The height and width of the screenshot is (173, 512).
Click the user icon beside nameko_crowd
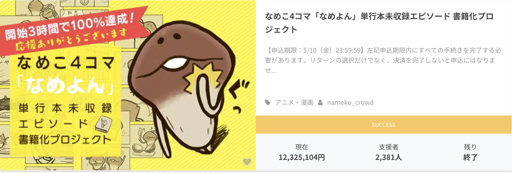[x=320, y=103]
